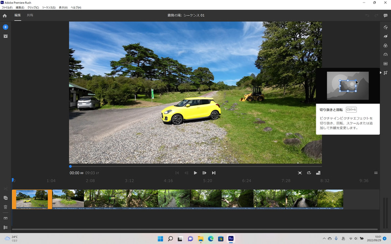Open the Windows Start menu

[160, 239]
